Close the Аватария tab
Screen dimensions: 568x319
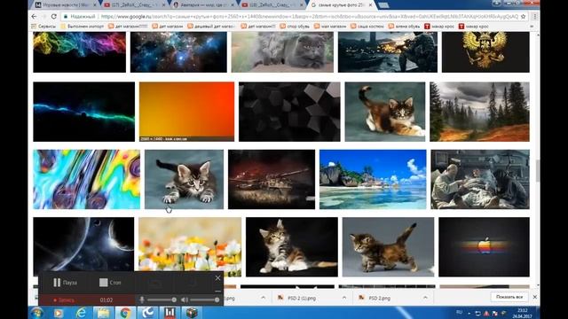[x=233, y=5]
